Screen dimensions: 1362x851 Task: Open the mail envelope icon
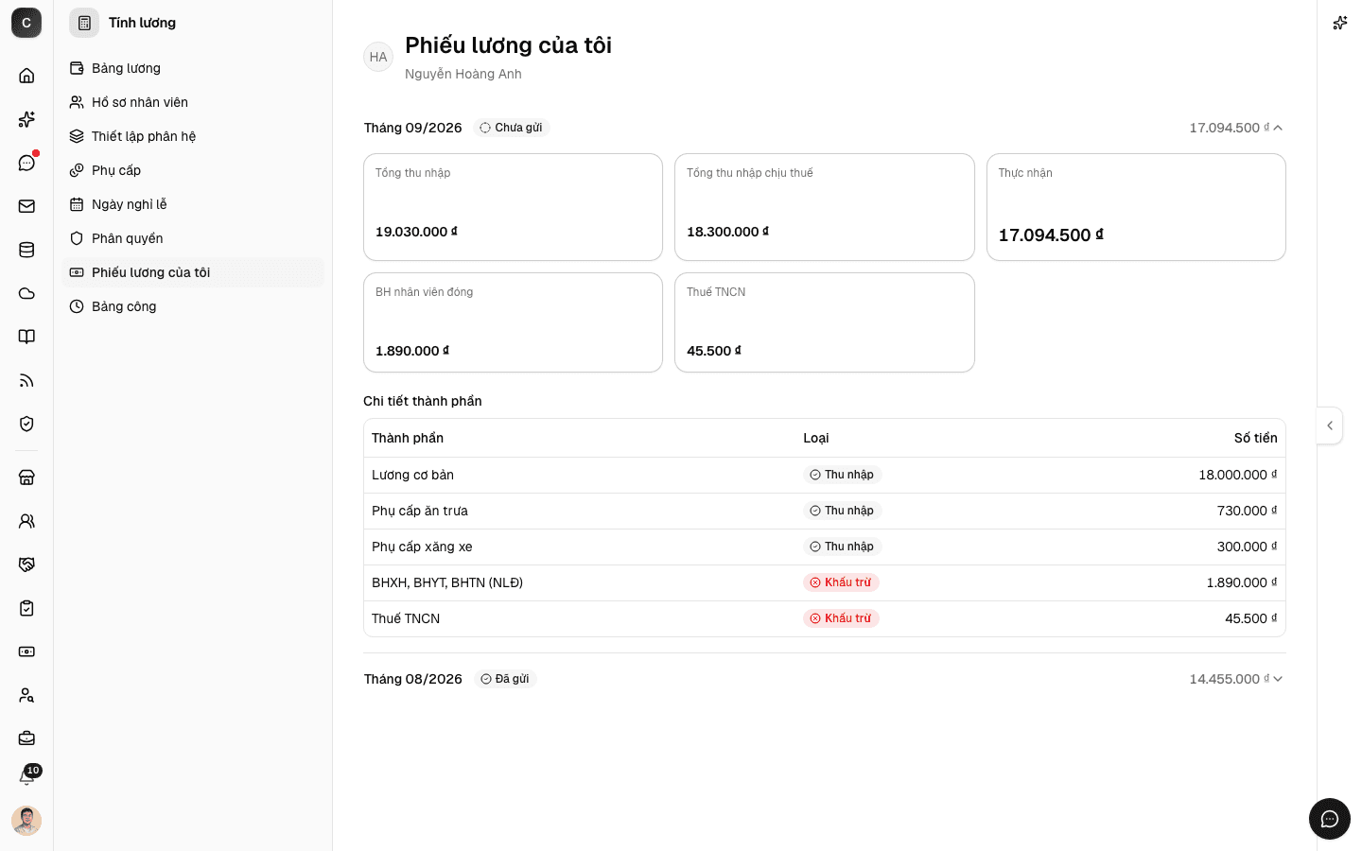pos(26,206)
